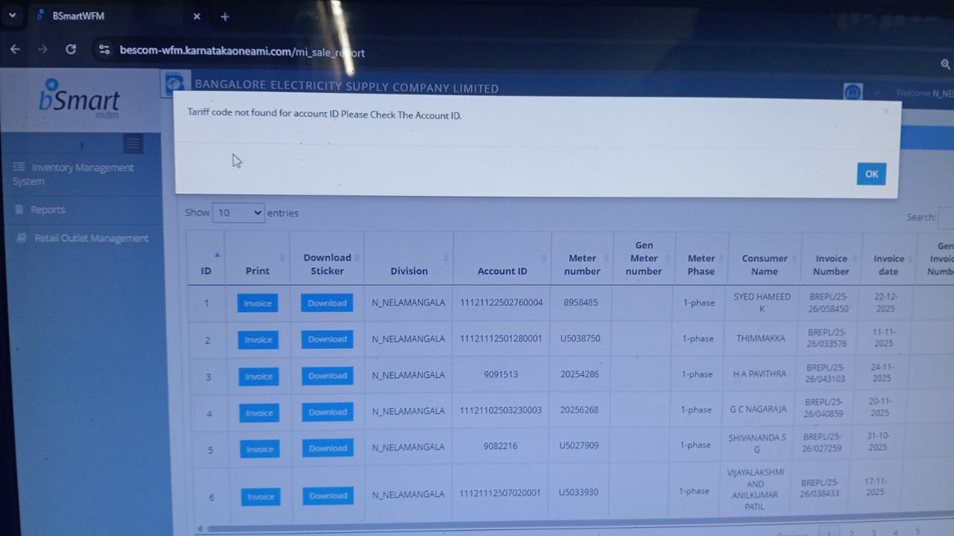Click the bSmart mdm logo

click(x=79, y=98)
